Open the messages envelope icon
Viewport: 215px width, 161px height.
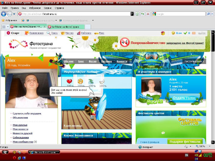[x=194, y=33]
